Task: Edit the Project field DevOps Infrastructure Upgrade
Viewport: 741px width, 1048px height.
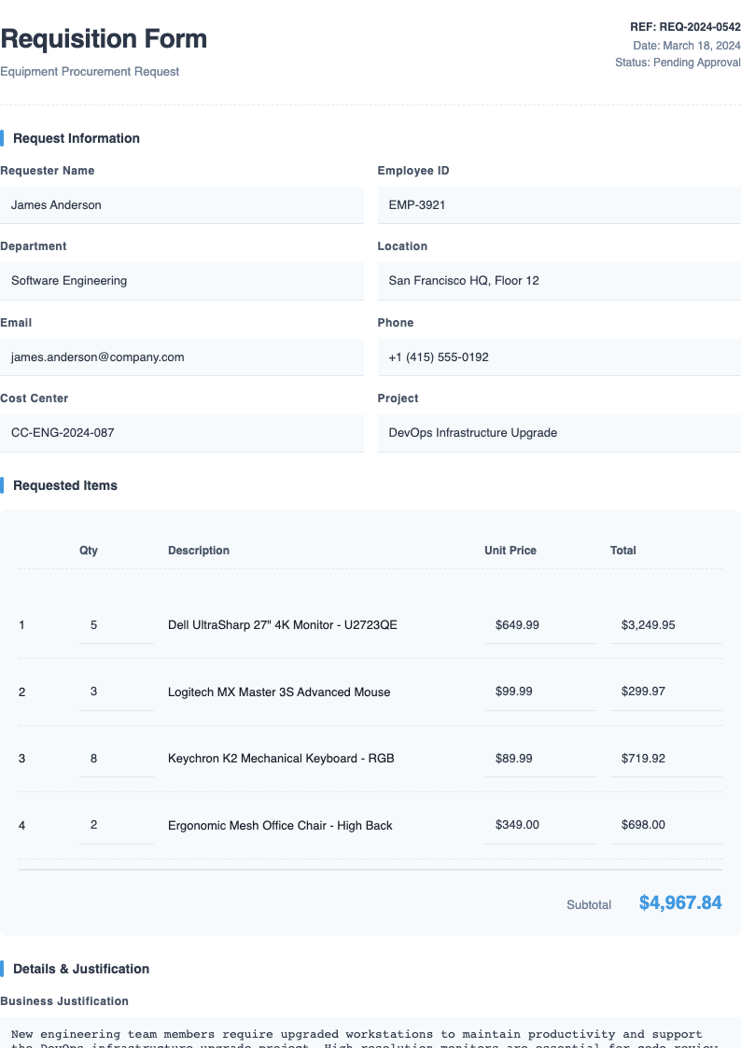Action: click(558, 433)
